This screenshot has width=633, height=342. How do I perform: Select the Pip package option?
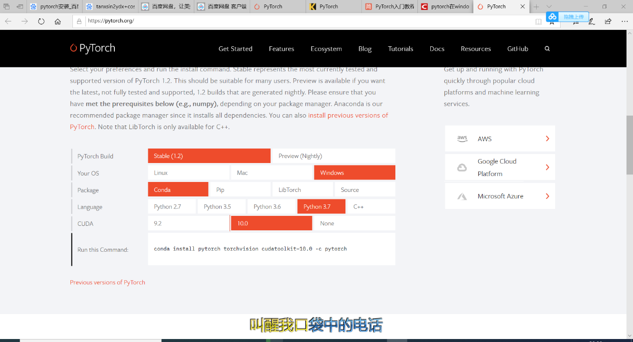coord(240,189)
